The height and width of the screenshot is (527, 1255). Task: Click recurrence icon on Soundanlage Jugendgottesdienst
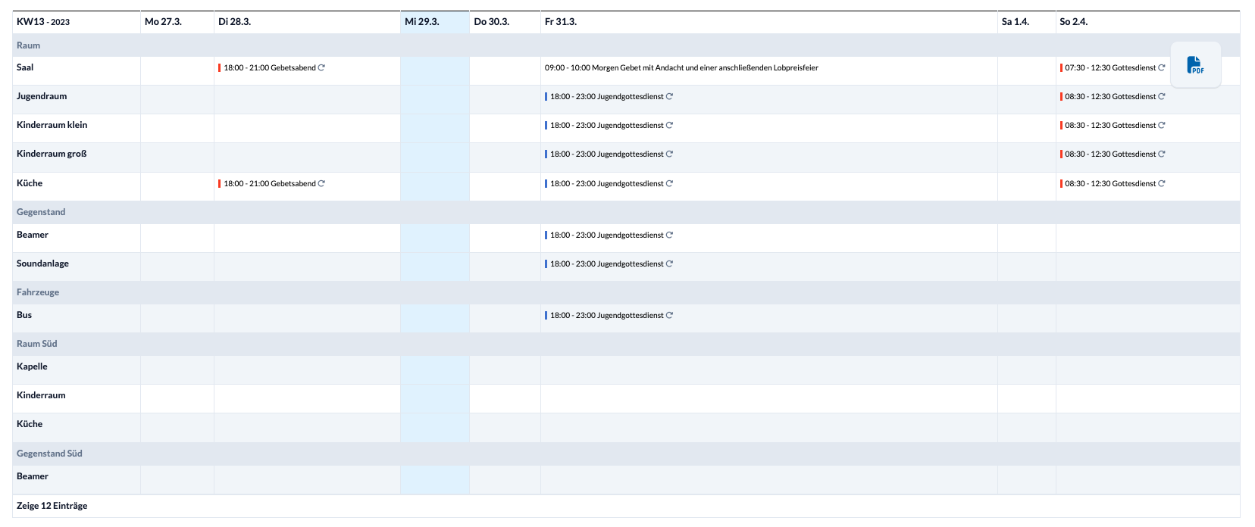(669, 263)
